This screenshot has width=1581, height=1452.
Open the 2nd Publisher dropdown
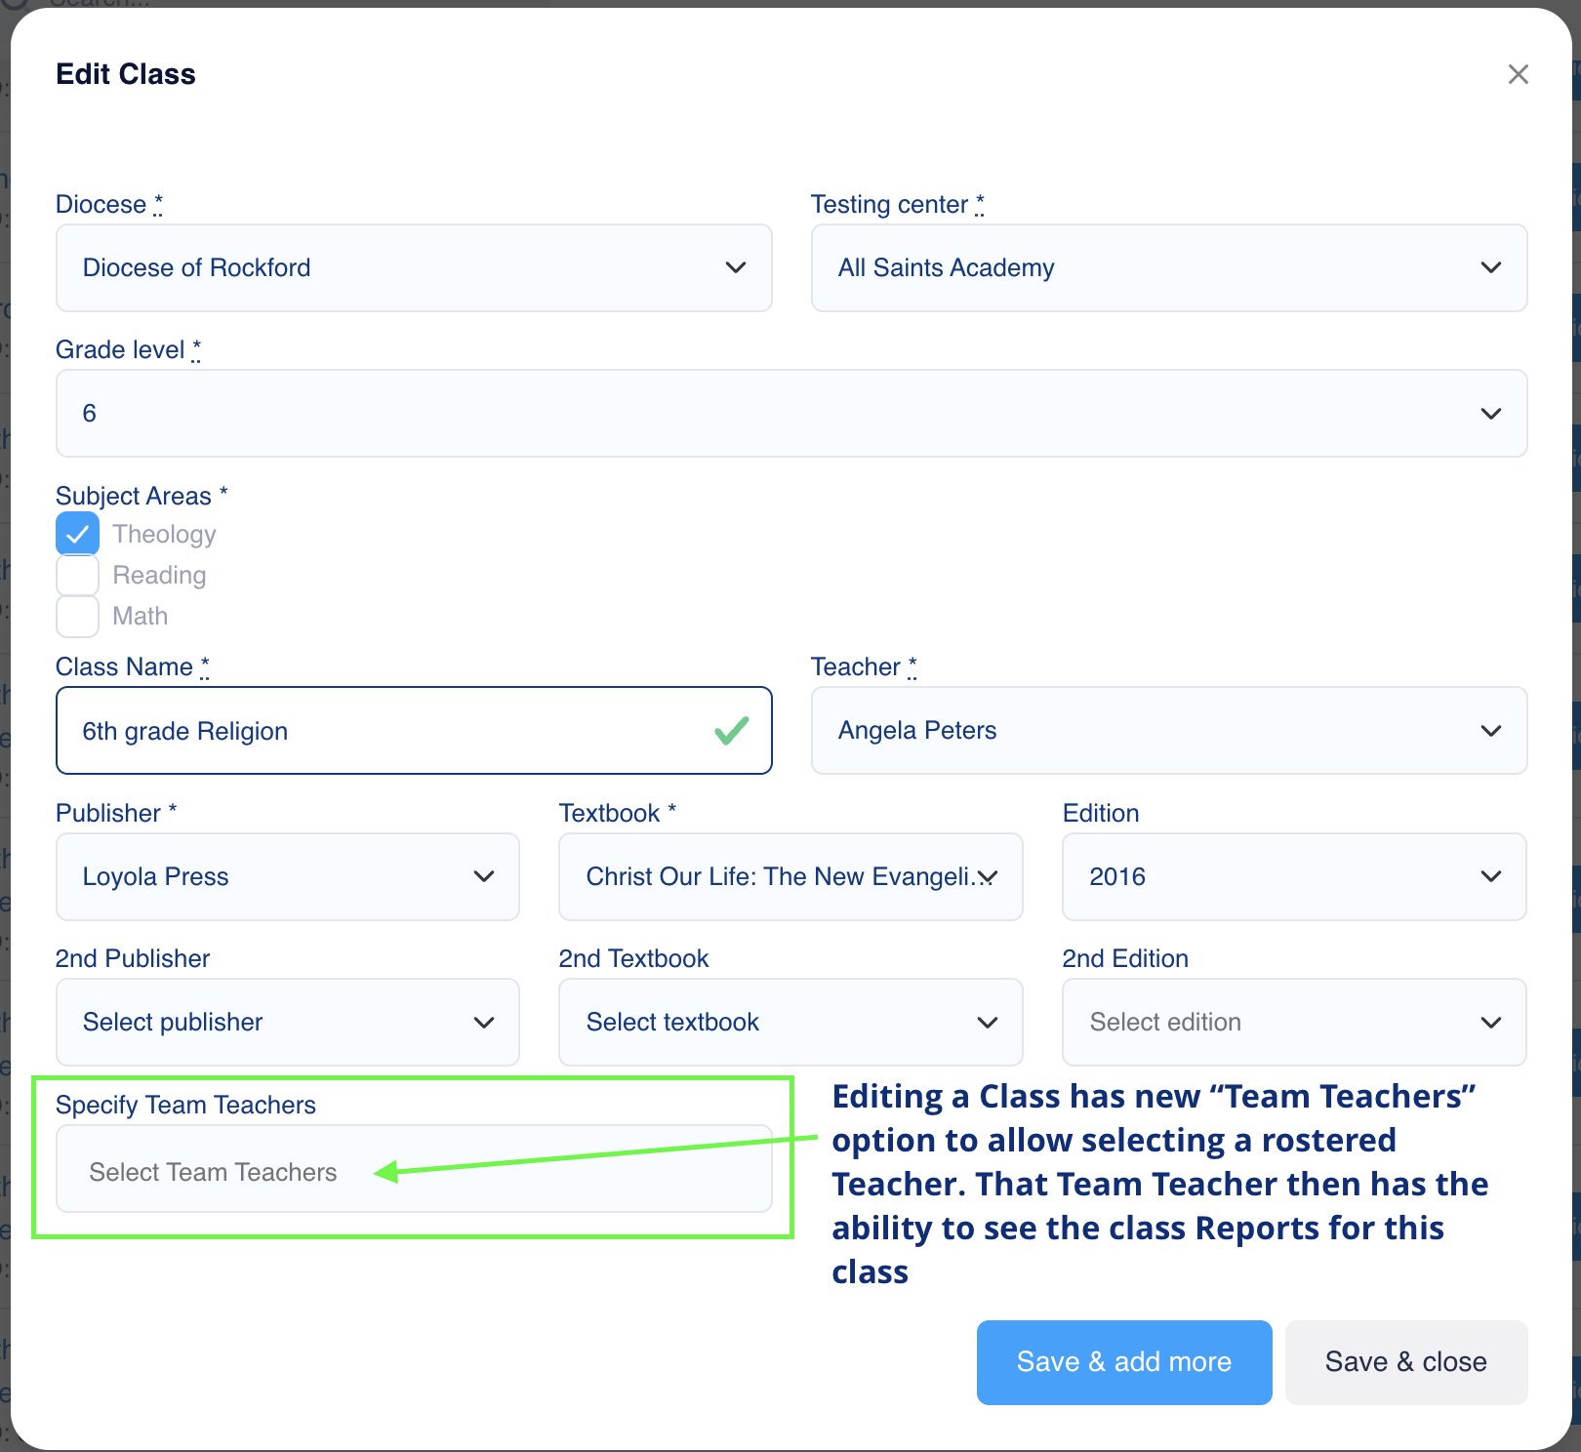point(287,1023)
